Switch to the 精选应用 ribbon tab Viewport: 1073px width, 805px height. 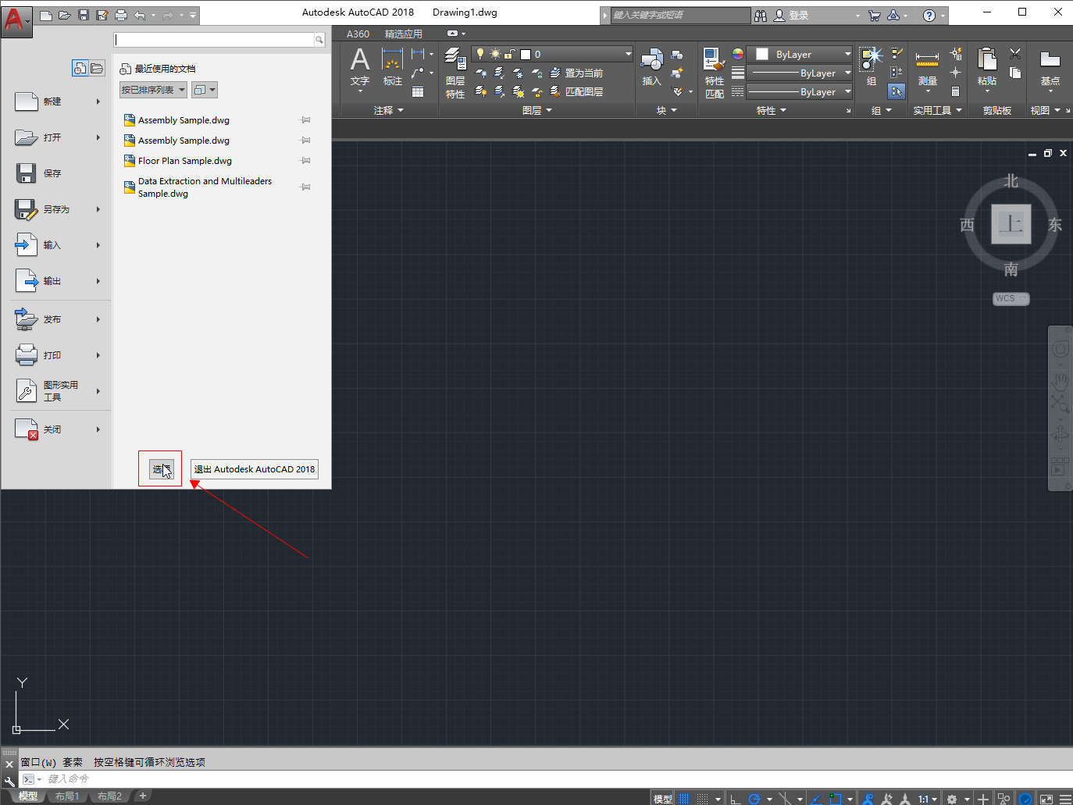tap(403, 34)
